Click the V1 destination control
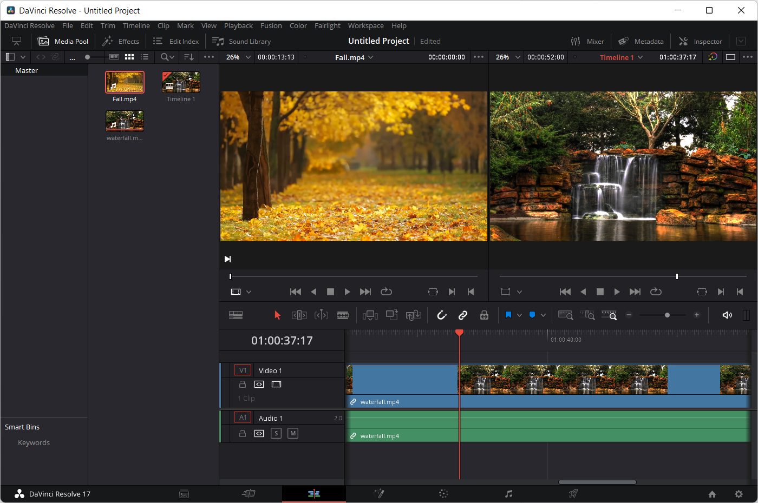The image size is (758, 503). pos(243,370)
